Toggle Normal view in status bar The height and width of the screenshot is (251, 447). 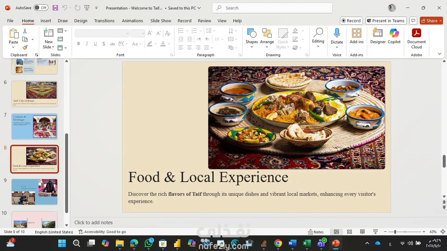point(336,232)
